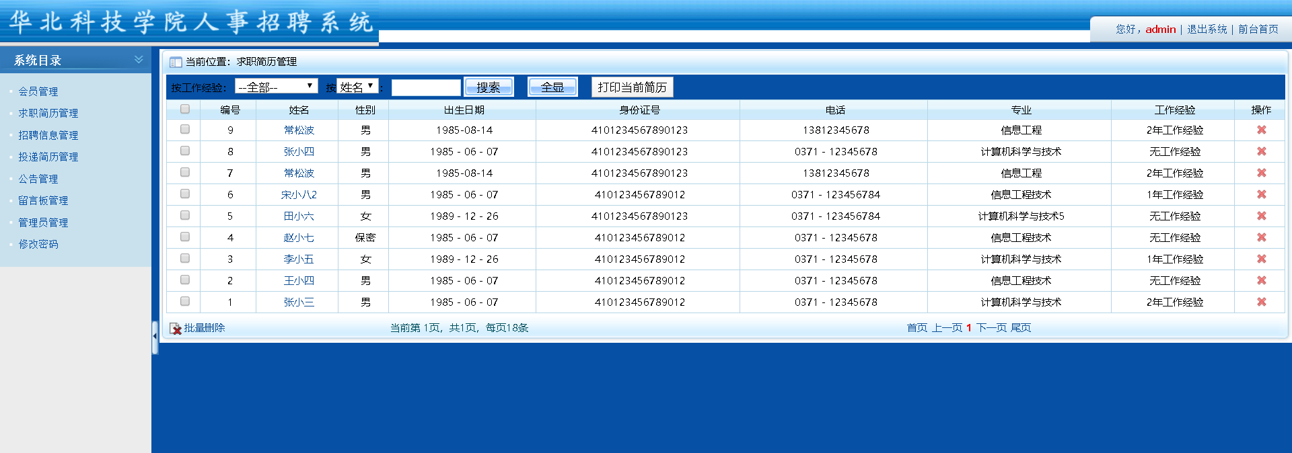Delete row 2 王小四 record
This screenshot has height=453, width=1292.
pyautogui.click(x=1261, y=280)
